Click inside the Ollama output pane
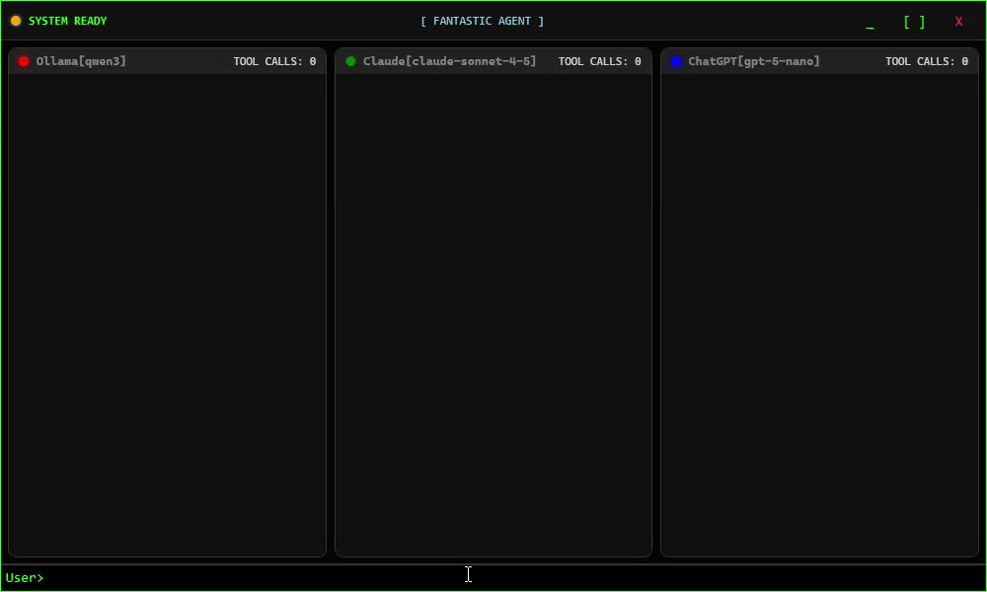 pos(167,315)
